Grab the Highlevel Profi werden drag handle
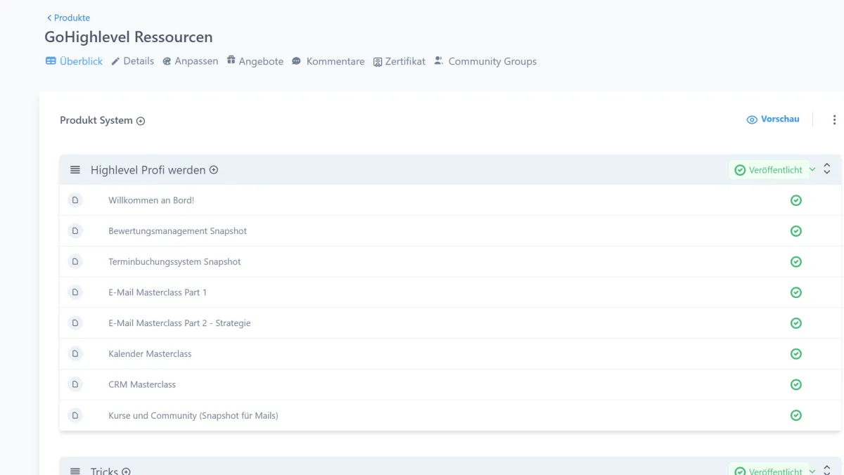 click(75, 170)
